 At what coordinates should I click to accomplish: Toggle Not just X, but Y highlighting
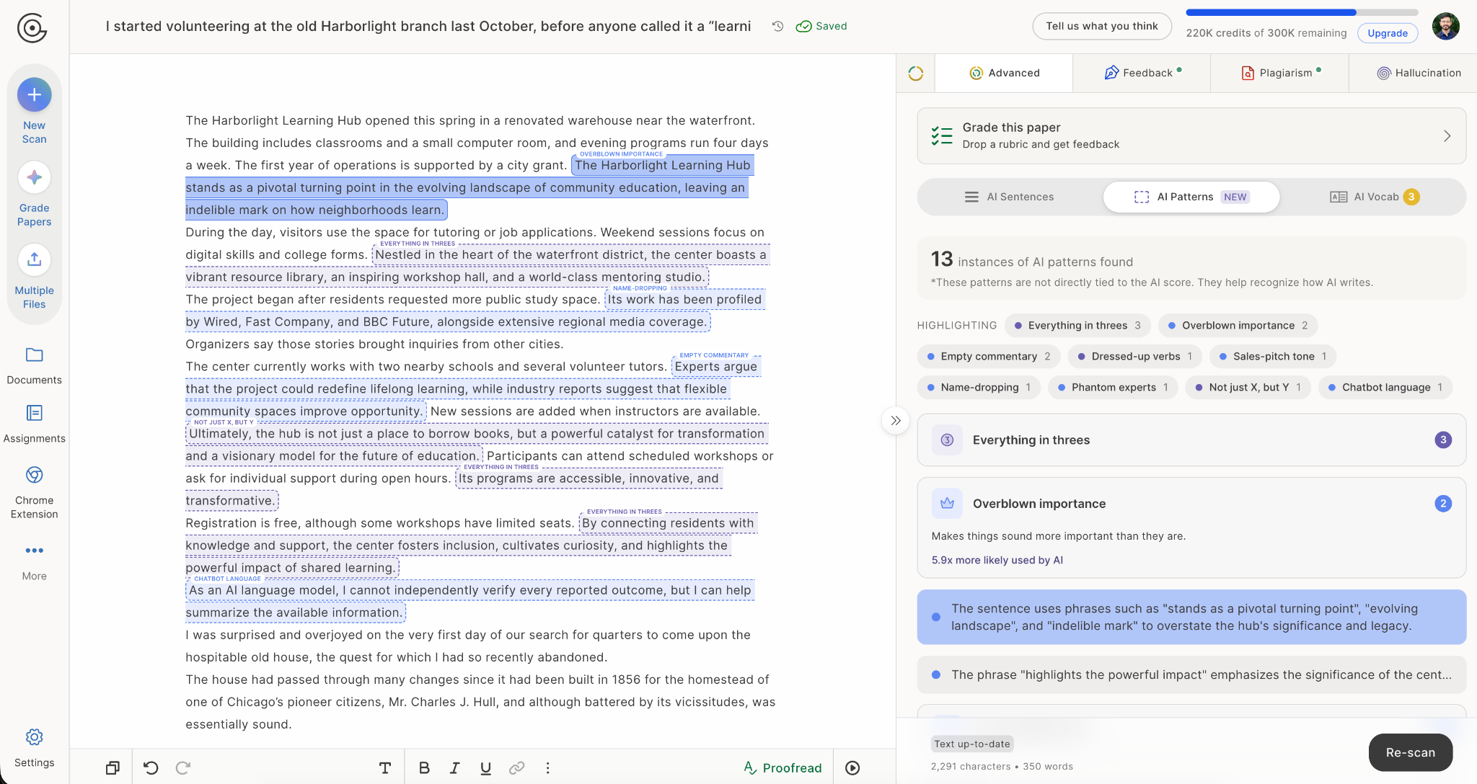pos(1248,388)
